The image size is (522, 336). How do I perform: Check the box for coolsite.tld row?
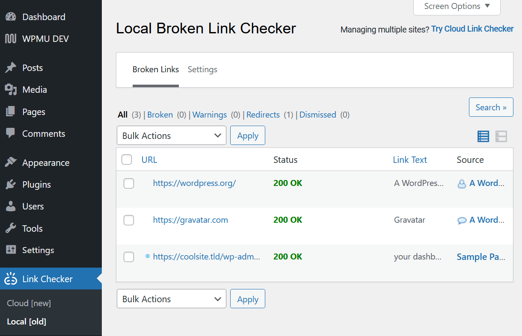point(129,257)
